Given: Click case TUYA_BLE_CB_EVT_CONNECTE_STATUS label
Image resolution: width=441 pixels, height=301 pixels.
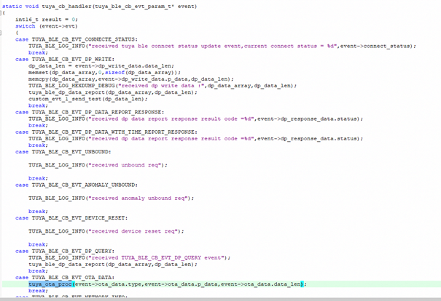Looking at the screenshot, I should point(79,39).
